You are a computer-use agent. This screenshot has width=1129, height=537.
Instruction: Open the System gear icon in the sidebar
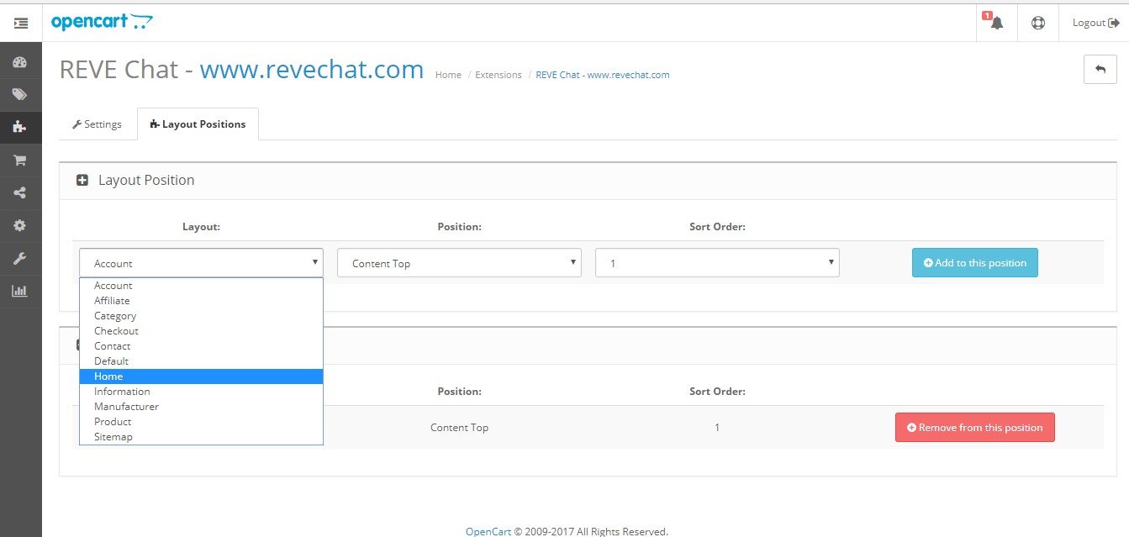(20, 226)
